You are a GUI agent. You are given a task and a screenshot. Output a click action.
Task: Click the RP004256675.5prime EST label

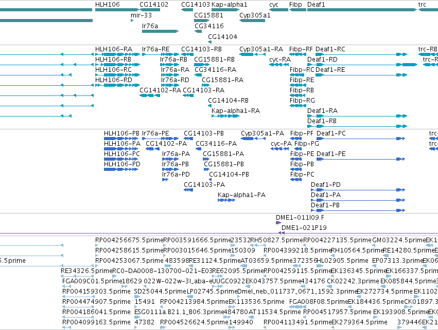click(129, 240)
